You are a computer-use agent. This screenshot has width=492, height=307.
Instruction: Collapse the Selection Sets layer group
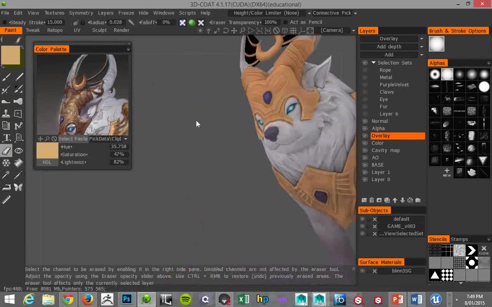point(374,63)
